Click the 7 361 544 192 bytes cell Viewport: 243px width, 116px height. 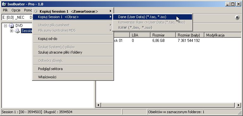point(189,41)
